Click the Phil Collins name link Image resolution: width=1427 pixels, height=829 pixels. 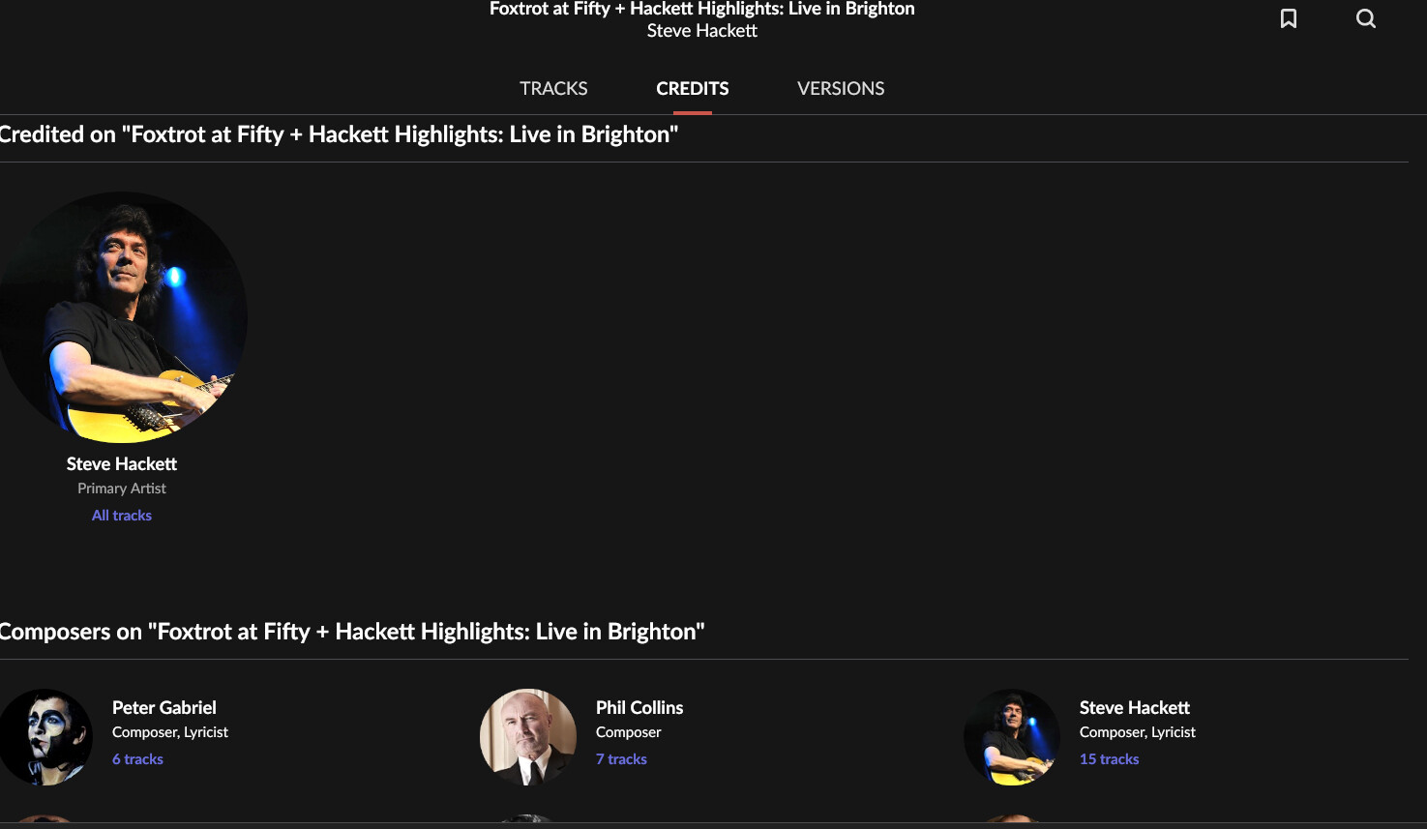click(639, 708)
